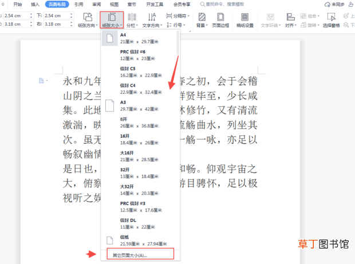This screenshot has height=264, width=355.
Task: Click the 背景 background icon
Action: (x=202, y=17)
